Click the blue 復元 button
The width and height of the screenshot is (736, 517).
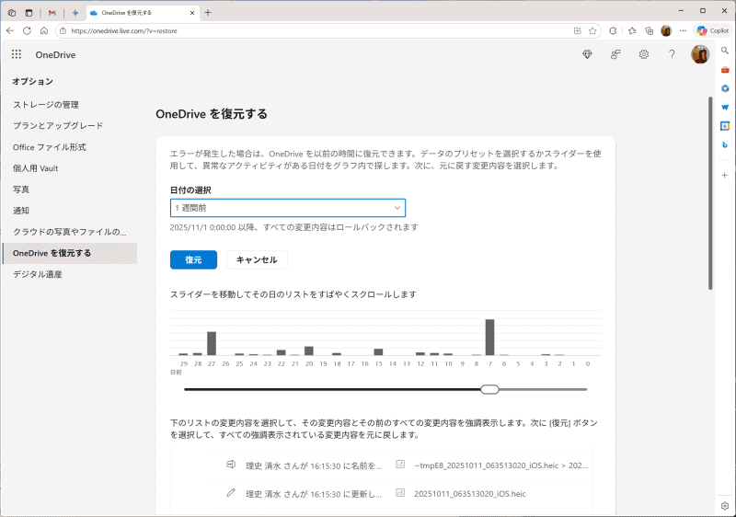click(193, 260)
